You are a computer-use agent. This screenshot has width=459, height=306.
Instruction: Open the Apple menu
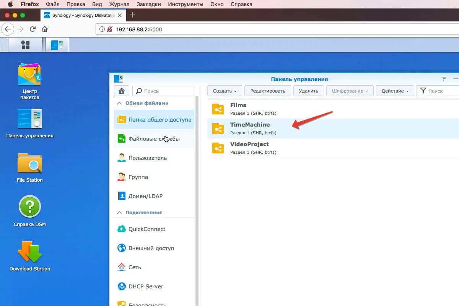[x=10, y=4]
